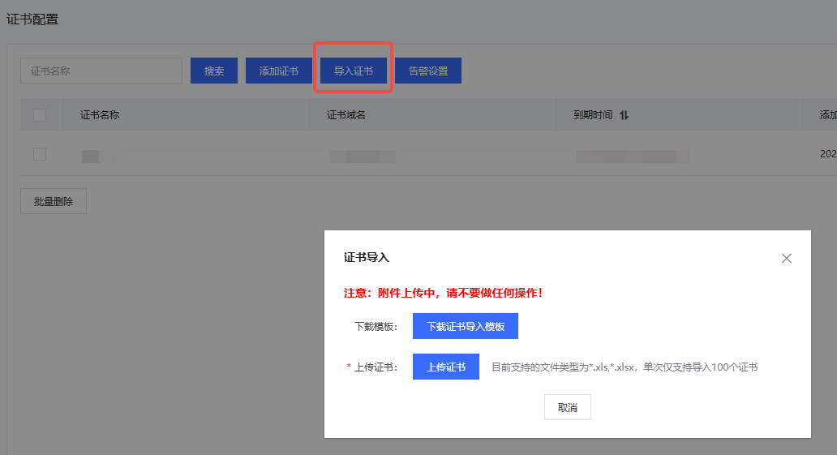Click the 证书配置 page title
Viewport: 837px width, 455px height.
click(x=32, y=19)
